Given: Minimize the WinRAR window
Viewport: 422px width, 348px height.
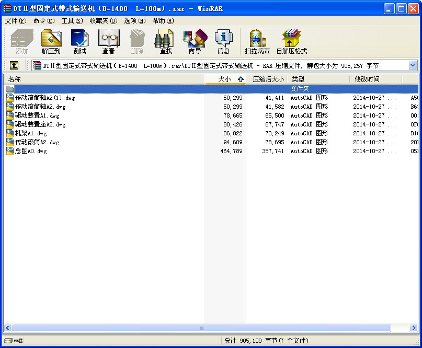Looking at the screenshot, I should tap(389, 9).
